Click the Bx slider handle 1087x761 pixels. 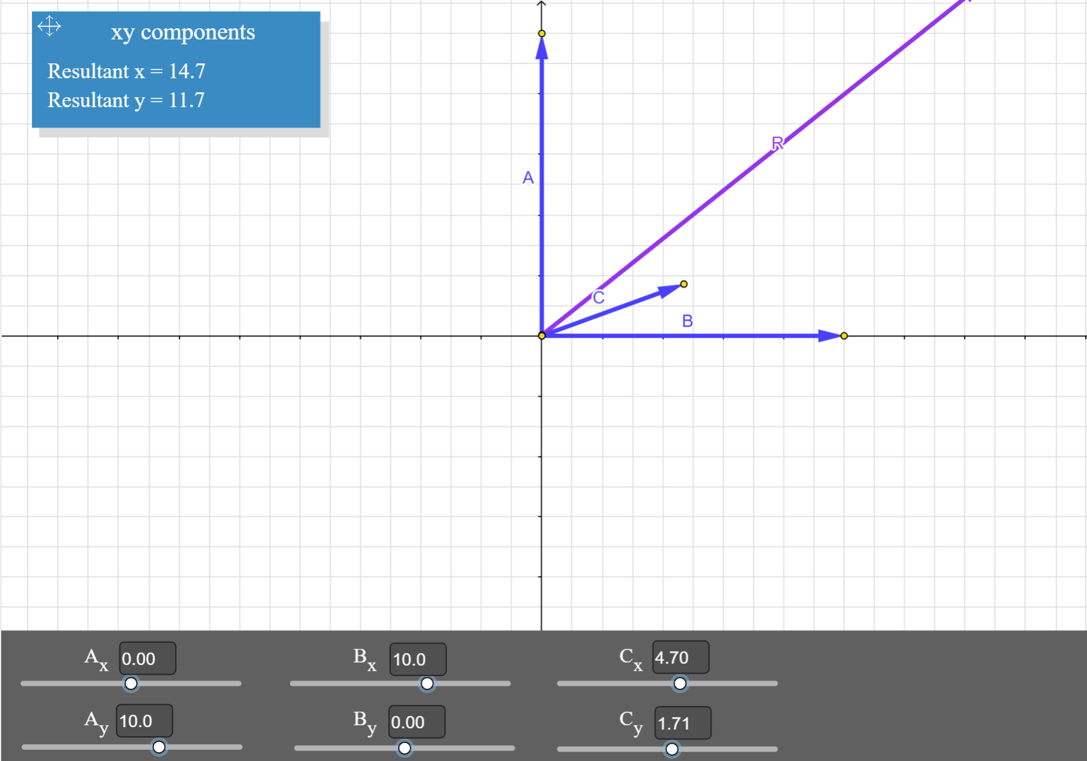click(428, 683)
